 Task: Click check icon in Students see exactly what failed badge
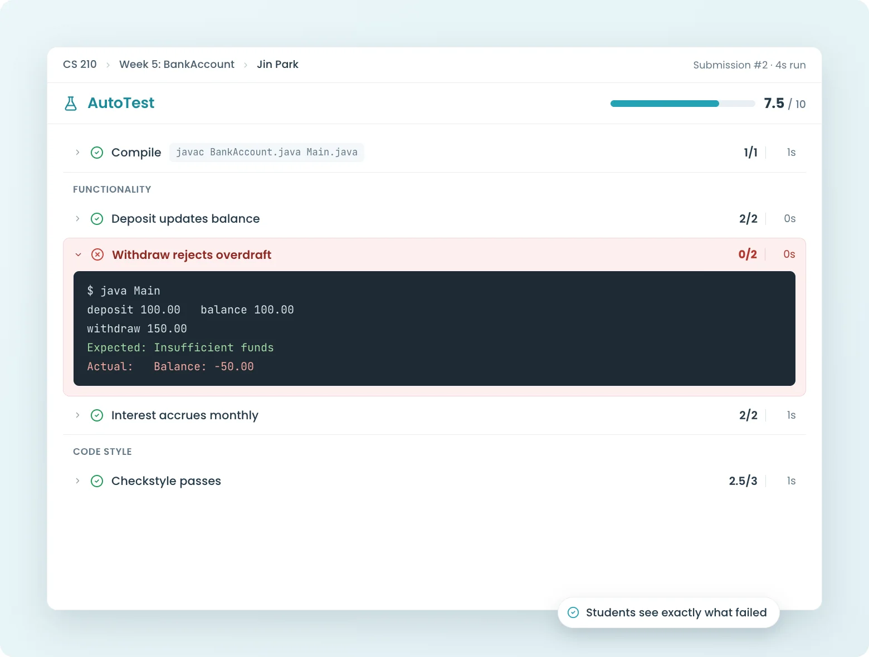coord(573,612)
